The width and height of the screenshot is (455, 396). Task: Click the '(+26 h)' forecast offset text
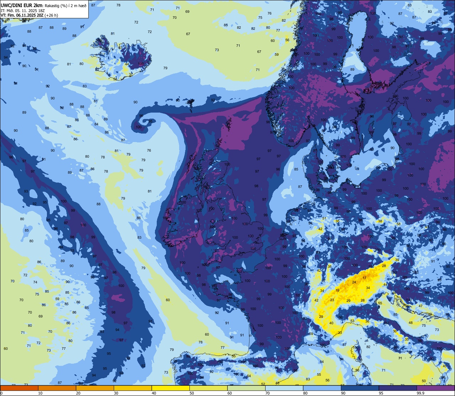(x=52, y=15)
